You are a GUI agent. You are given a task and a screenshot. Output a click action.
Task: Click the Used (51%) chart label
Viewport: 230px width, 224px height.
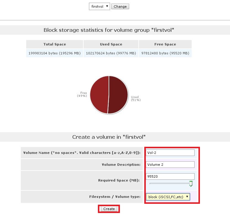(x=136, y=98)
